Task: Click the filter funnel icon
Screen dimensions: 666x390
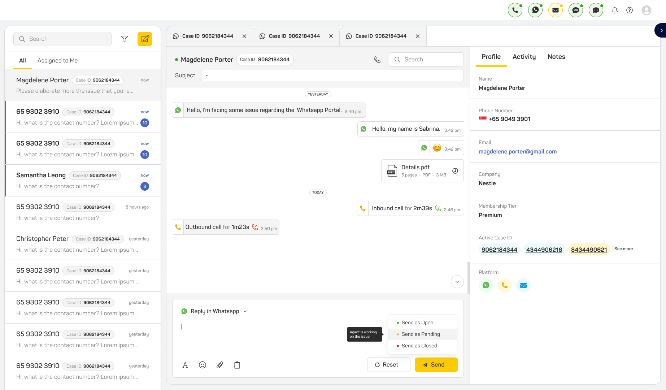Action: [125, 39]
